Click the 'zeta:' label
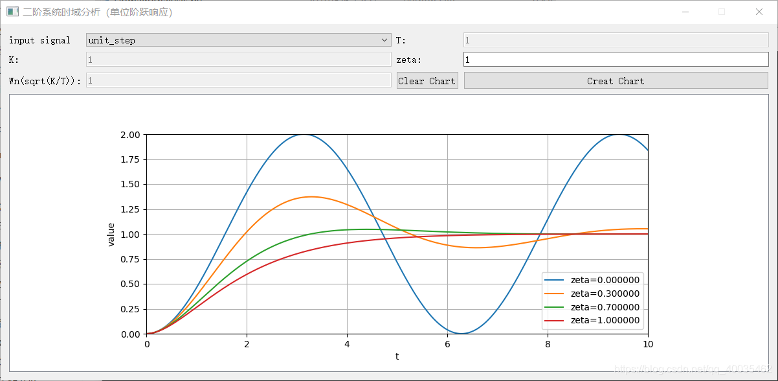This screenshot has width=778, height=381. coord(408,60)
